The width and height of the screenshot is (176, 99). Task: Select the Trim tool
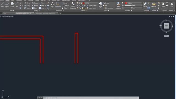(x=42, y=3)
